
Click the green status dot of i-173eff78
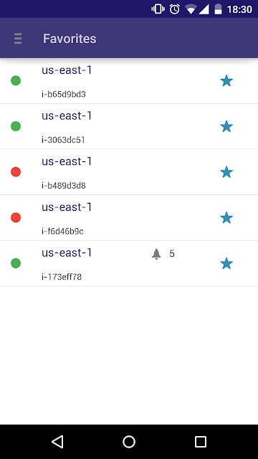point(16,263)
